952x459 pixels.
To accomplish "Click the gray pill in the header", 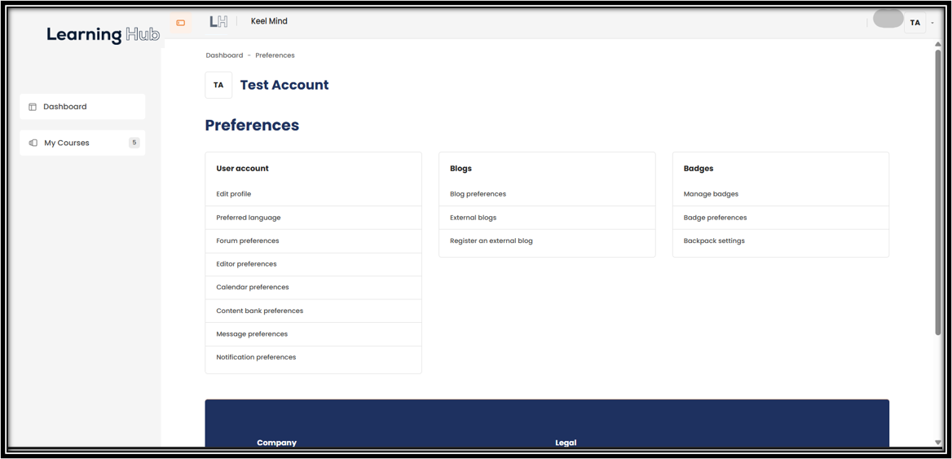I will [888, 19].
